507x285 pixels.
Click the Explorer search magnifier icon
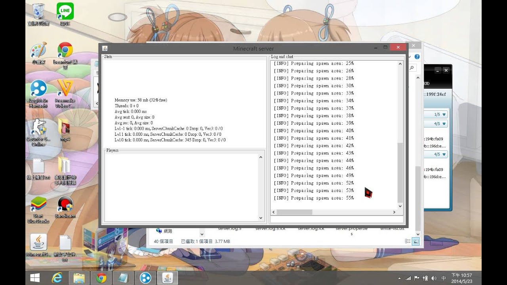tap(412, 68)
